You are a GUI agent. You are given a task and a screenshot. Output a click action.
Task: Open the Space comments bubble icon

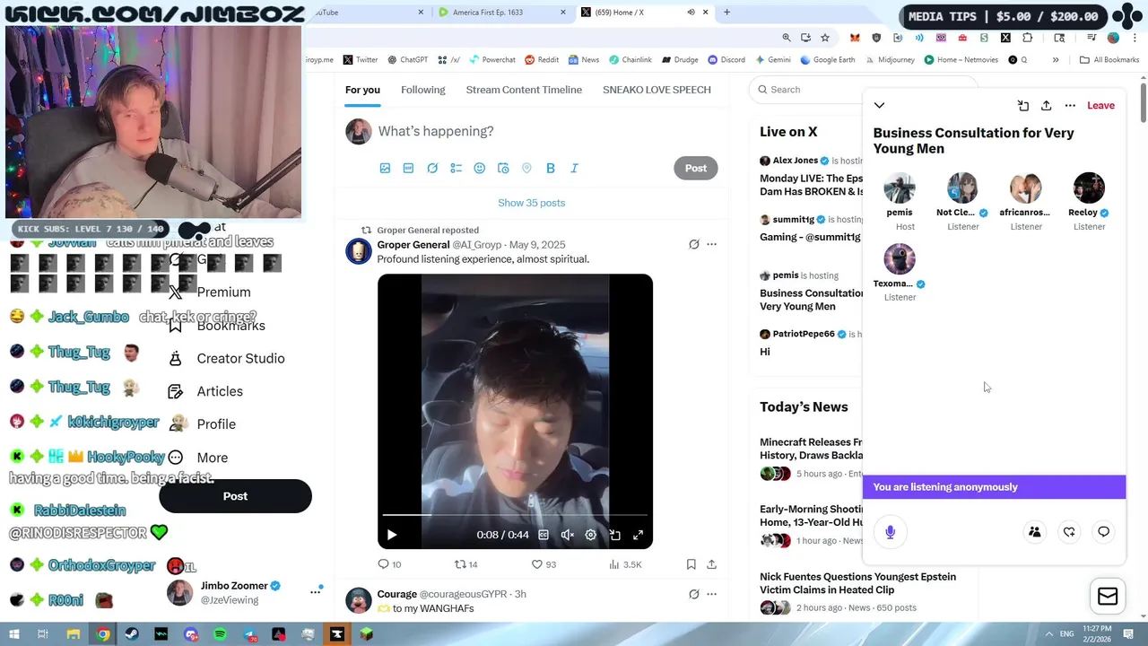[1103, 532]
